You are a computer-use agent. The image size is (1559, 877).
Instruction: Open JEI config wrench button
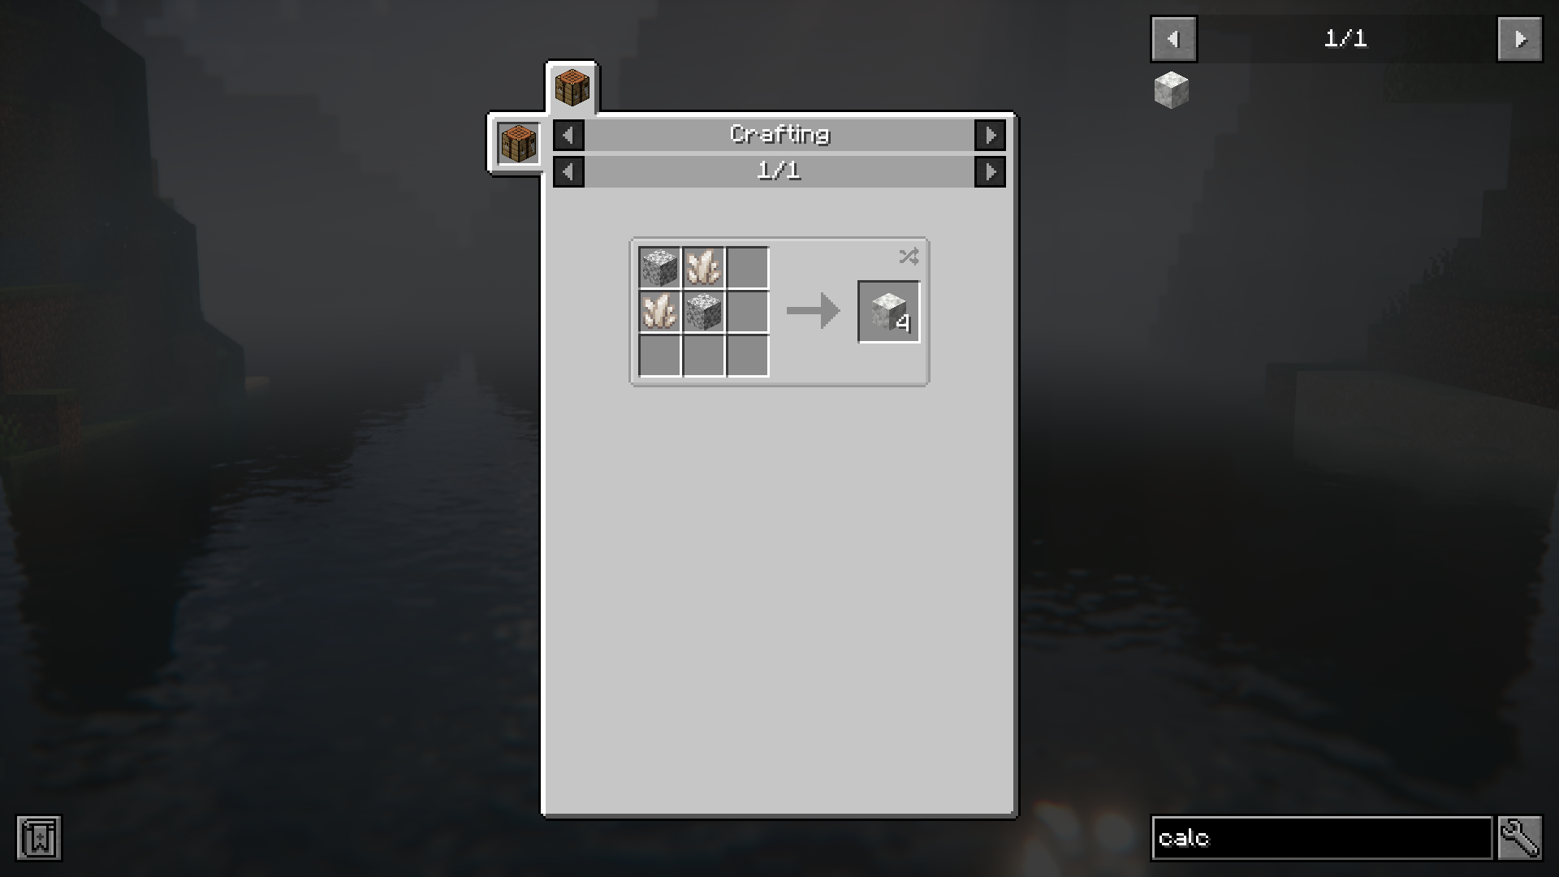point(1520,838)
